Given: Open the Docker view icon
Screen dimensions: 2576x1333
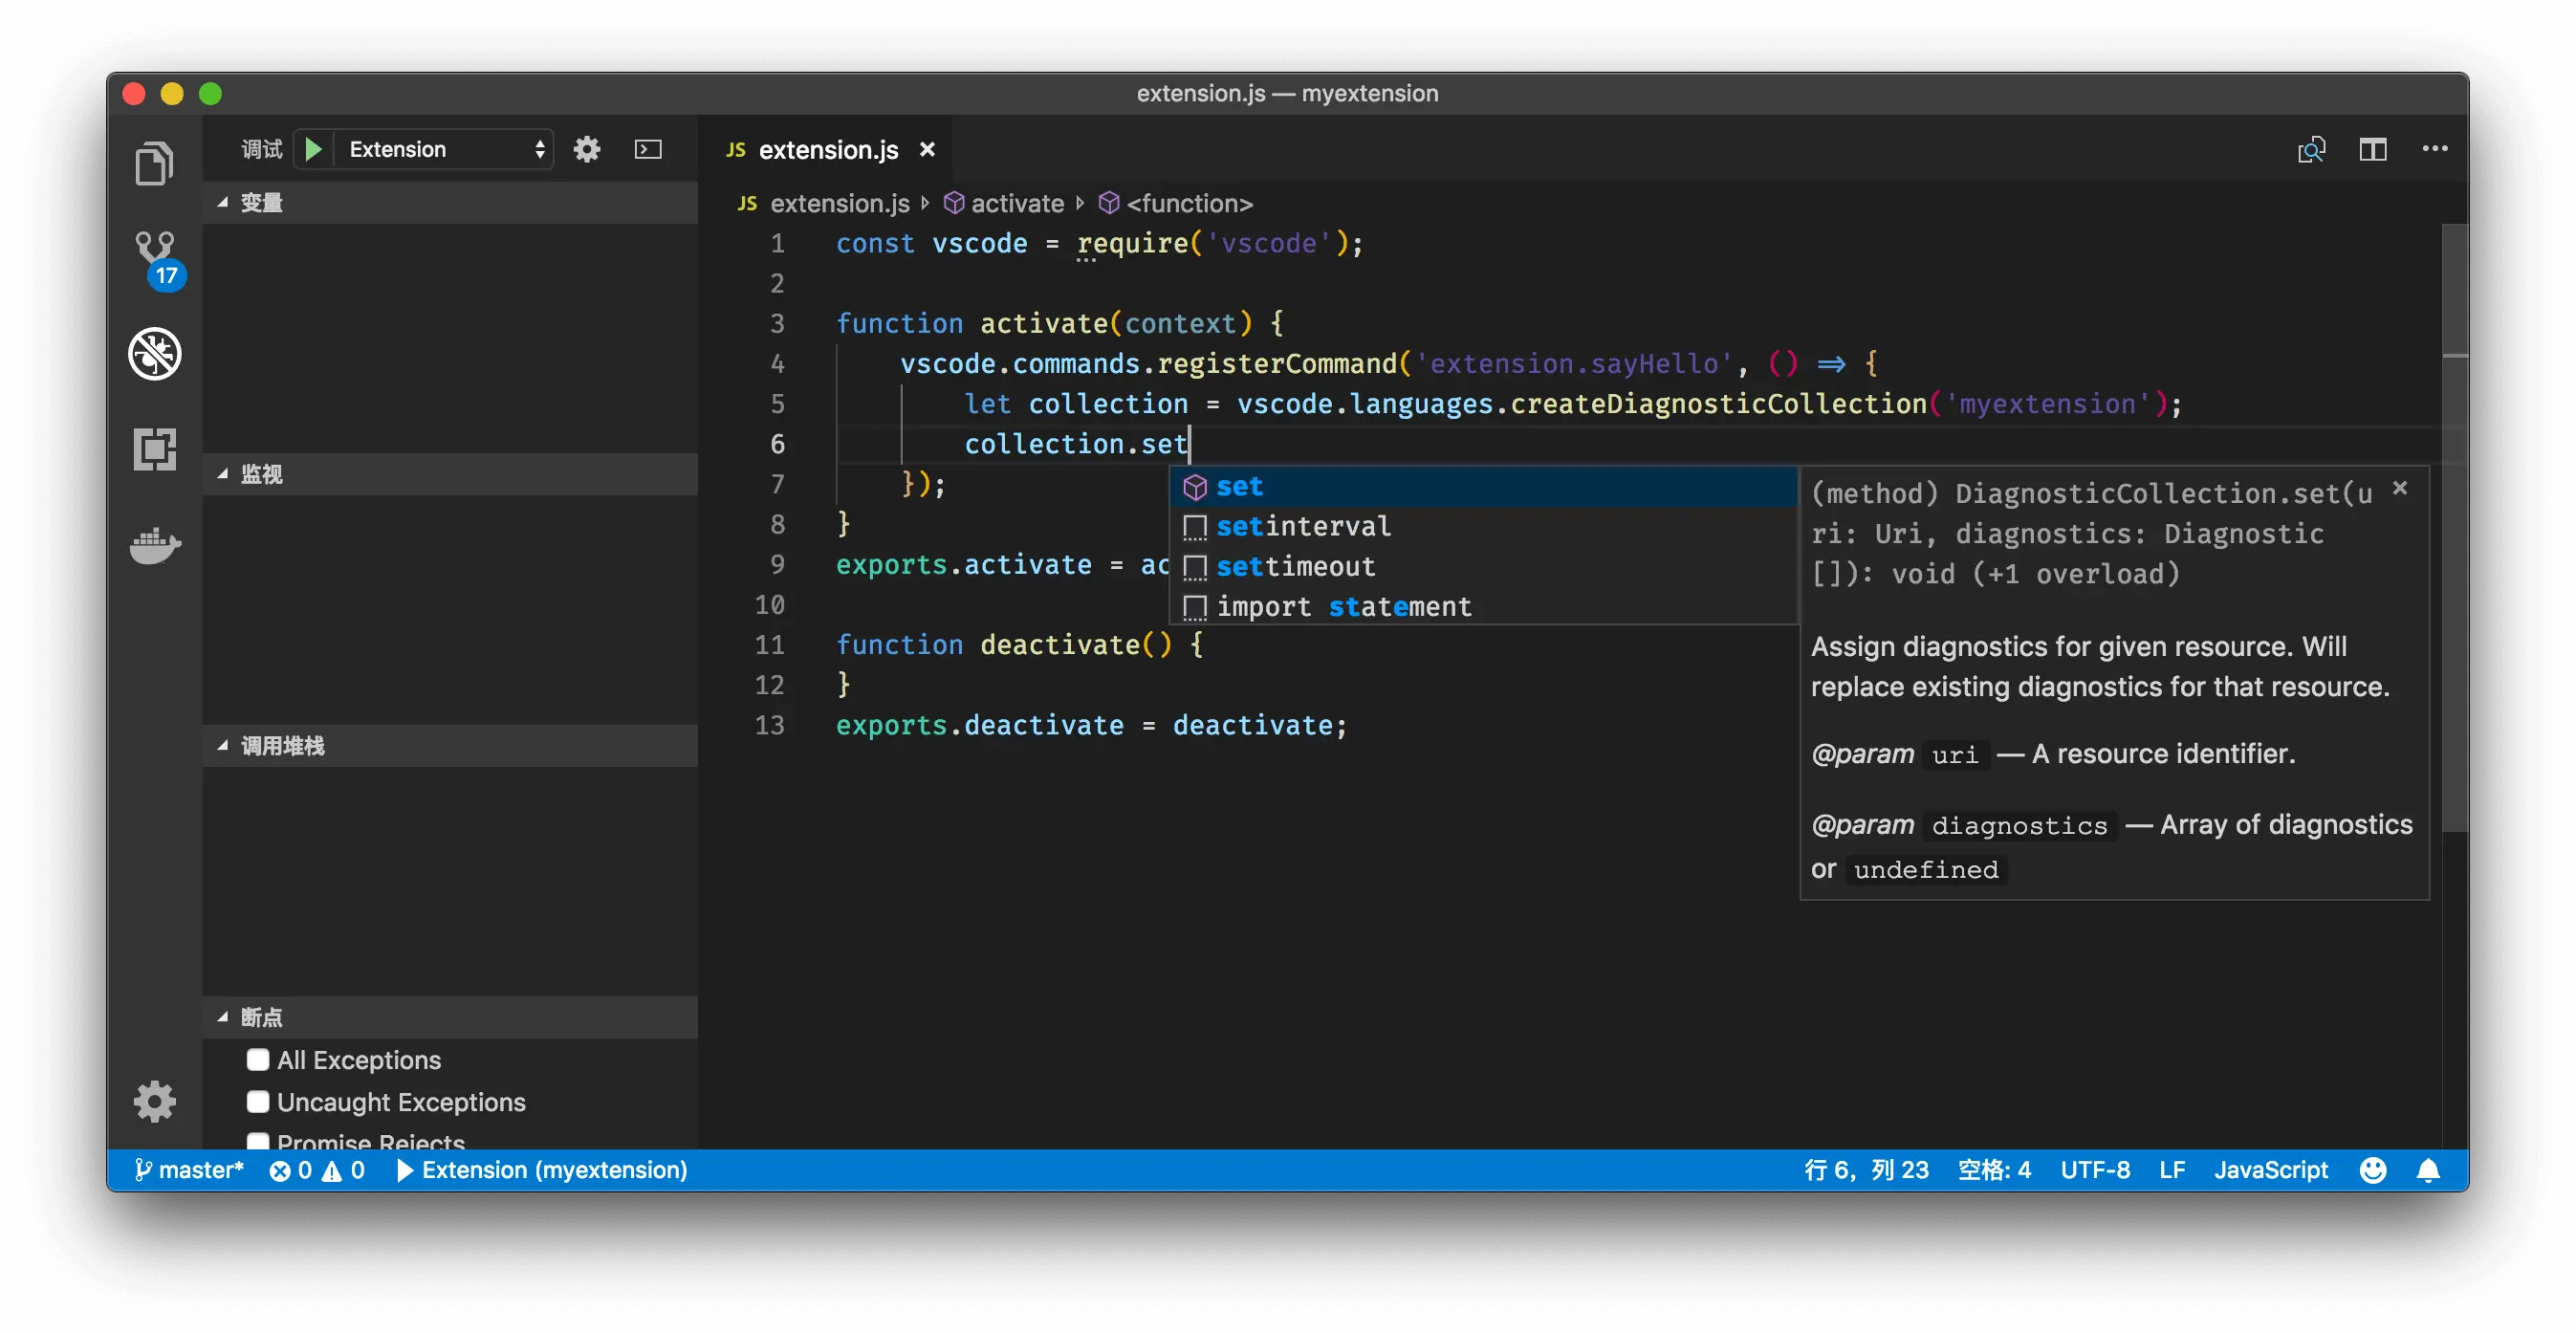Looking at the screenshot, I should tap(155, 545).
